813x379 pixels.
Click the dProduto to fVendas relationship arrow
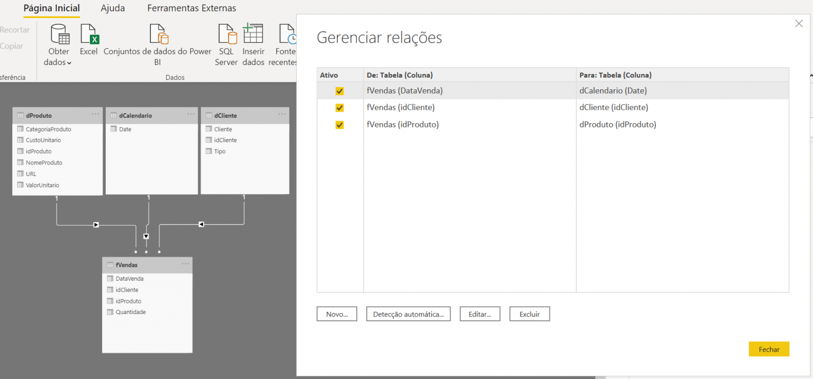pyautogui.click(x=96, y=225)
